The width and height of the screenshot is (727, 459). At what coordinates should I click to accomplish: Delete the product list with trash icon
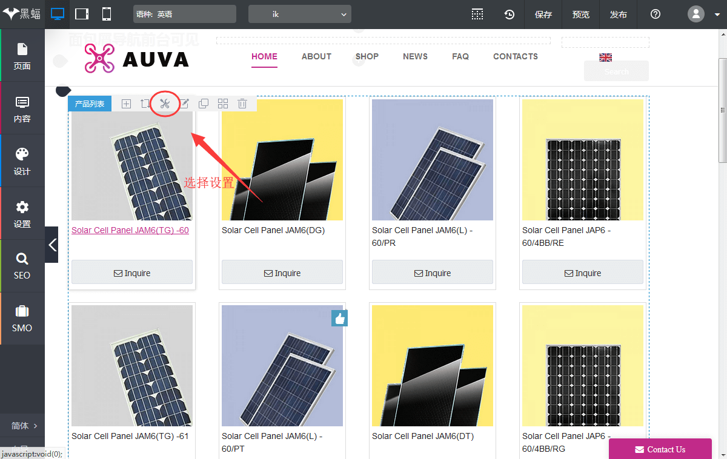point(242,104)
